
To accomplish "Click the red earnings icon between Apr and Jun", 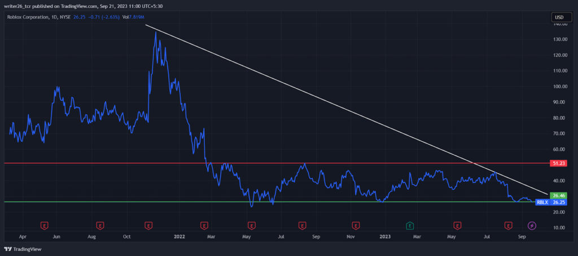I will tap(44, 225).
